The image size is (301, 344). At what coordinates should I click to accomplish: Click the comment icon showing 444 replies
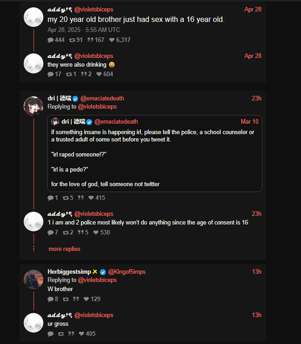[50, 40]
